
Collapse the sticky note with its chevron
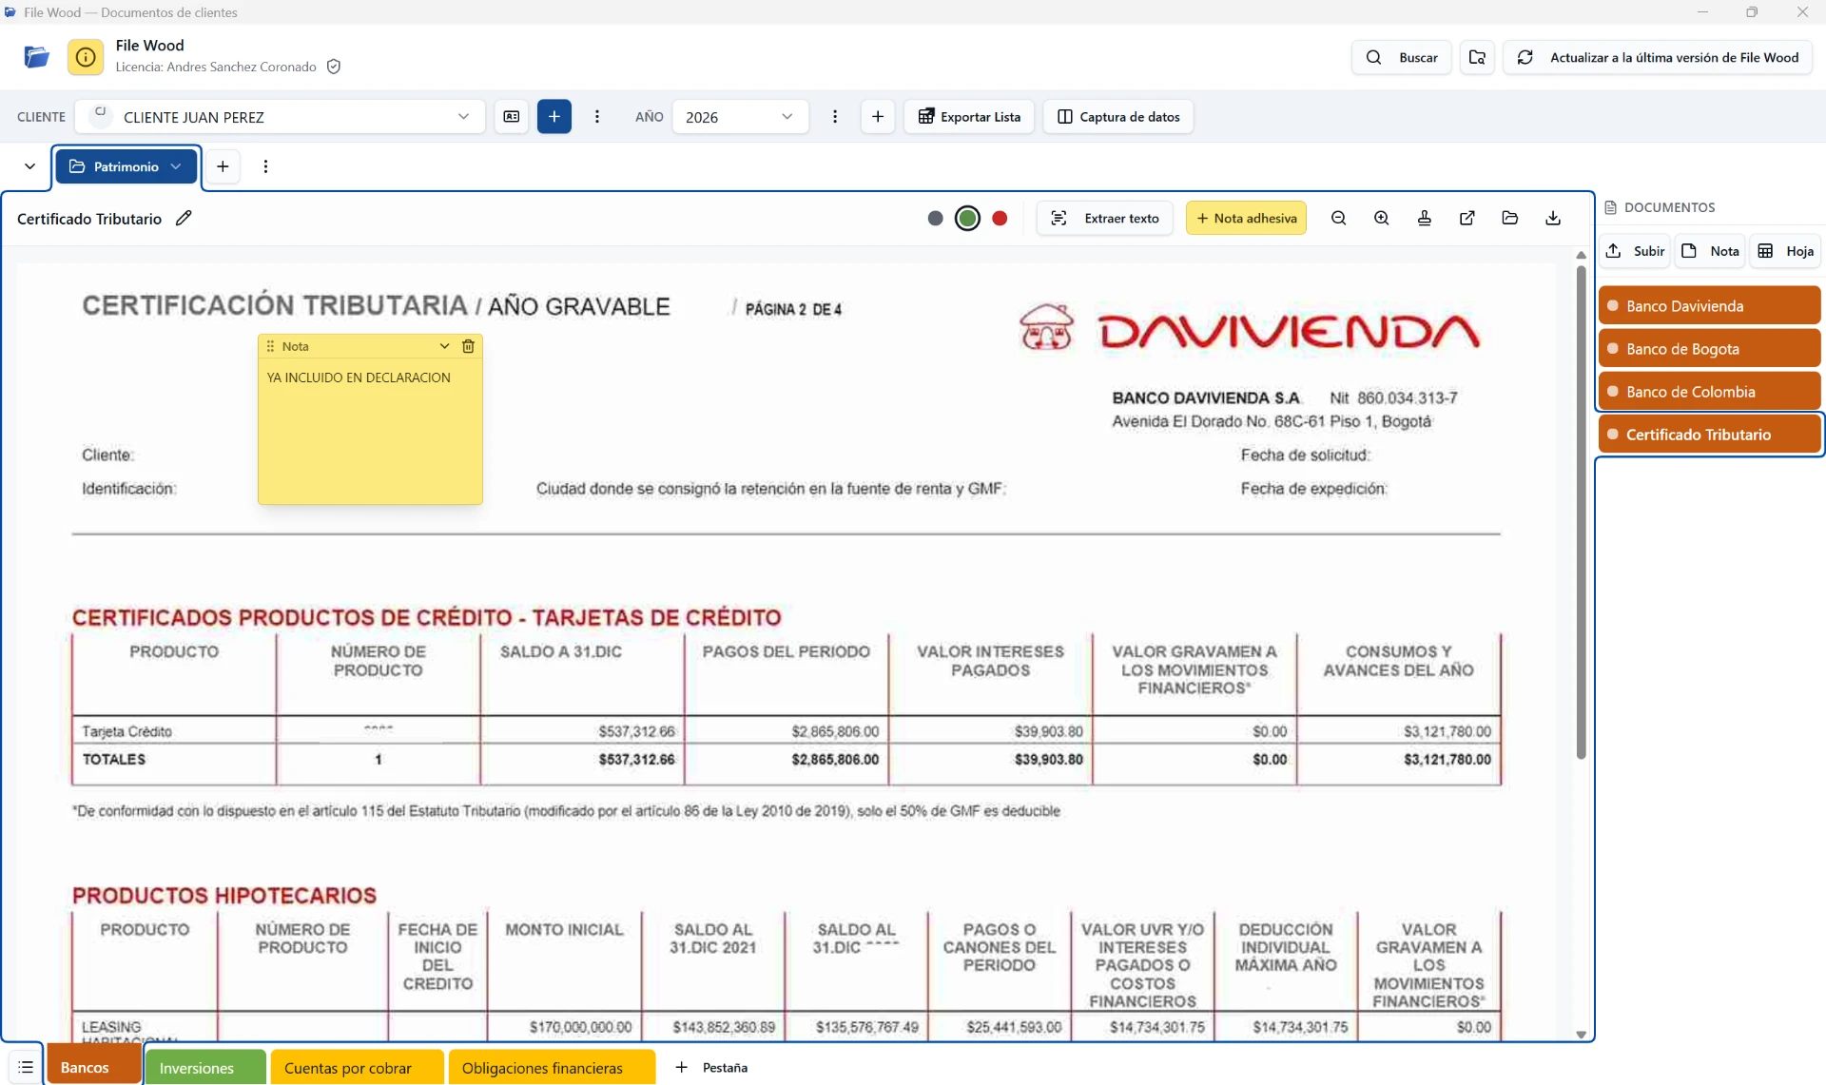(x=444, y=346)
